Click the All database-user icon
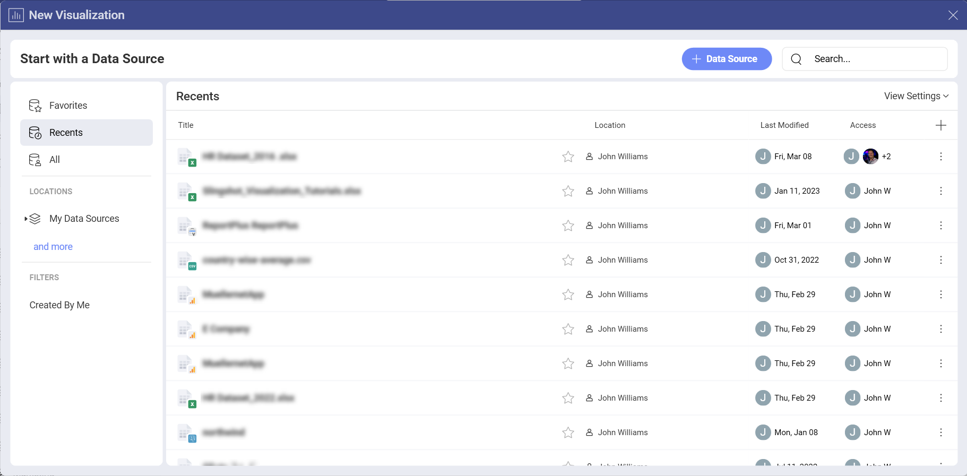Screen dimensions: 967x476 35,160
